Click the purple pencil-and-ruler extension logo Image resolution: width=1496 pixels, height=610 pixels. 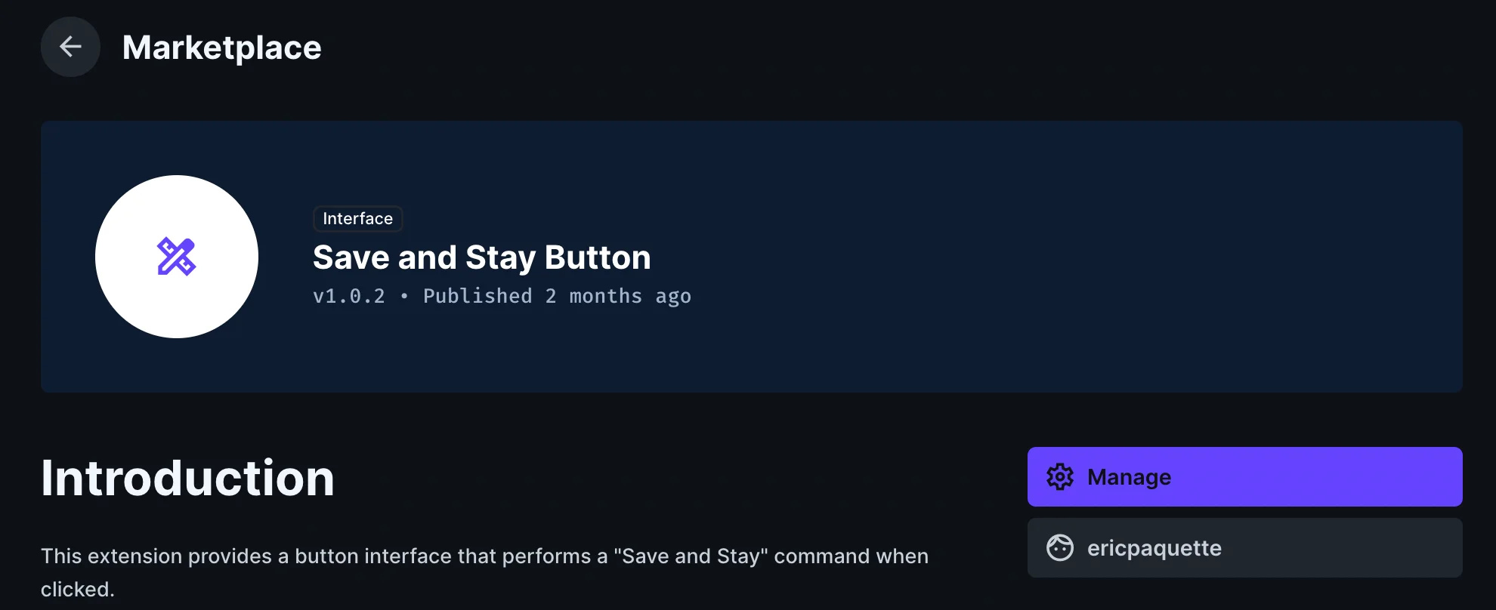point(176,257)
